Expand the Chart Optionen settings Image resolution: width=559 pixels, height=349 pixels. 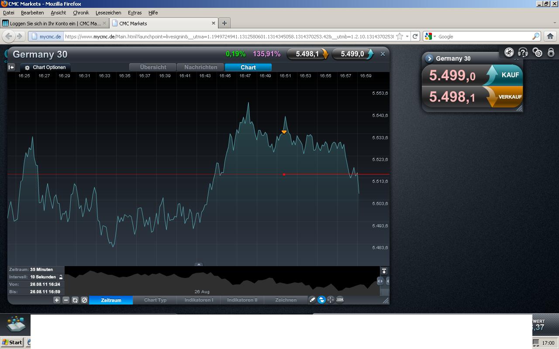[45, 68]
